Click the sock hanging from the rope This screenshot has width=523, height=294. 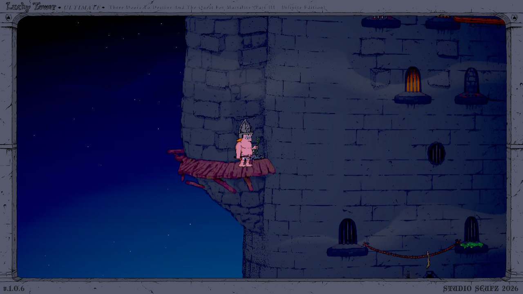tap(428, 260)
